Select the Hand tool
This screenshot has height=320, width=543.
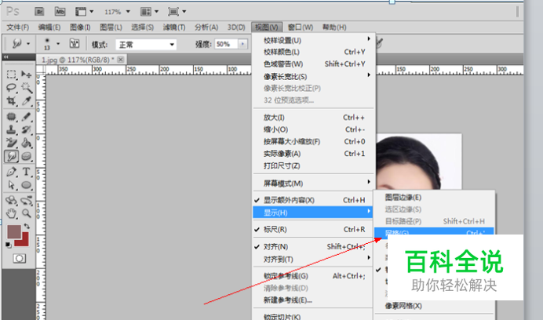(11, 213)
